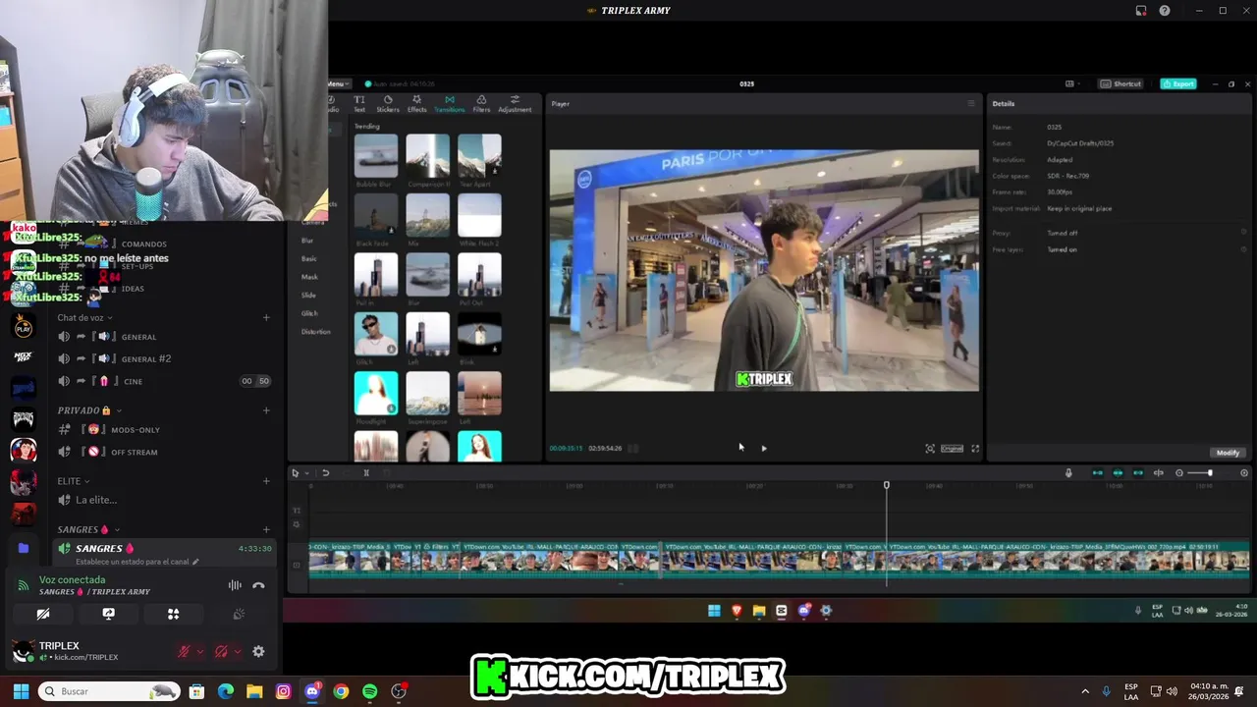Open the Filters tab in CapCut
The image size is (1257, 707).
pos(481,103)
